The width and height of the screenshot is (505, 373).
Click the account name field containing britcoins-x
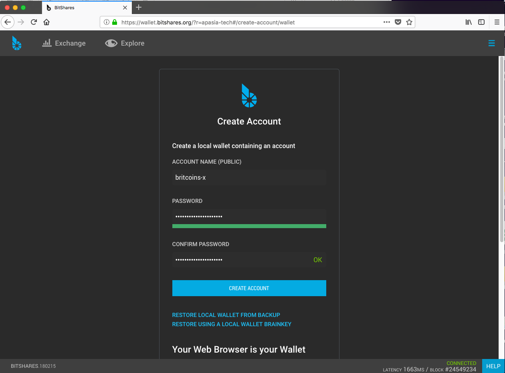click(x=249, y=177)
